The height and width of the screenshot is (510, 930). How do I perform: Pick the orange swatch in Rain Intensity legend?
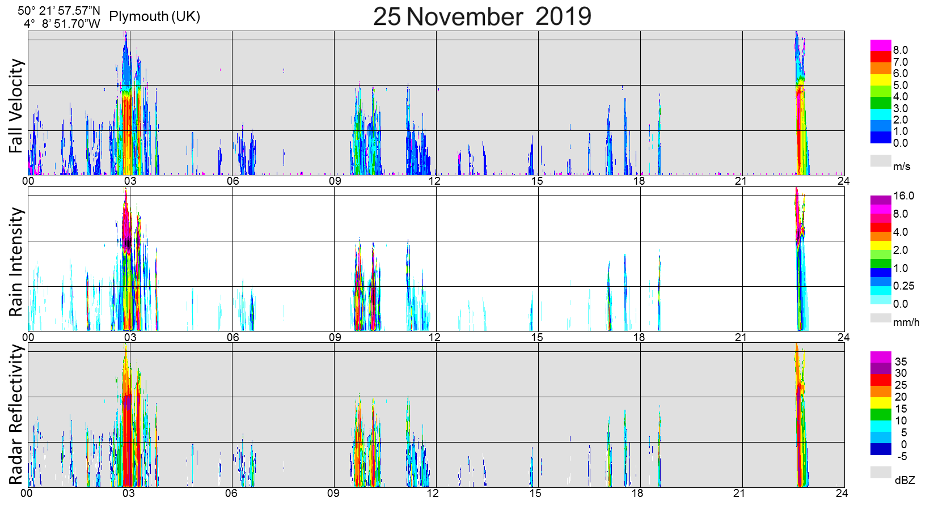tap(881, 236)
